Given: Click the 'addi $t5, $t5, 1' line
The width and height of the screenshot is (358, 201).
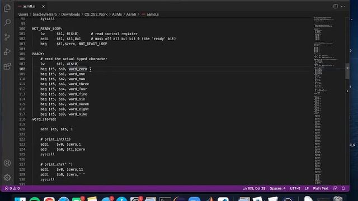Looking at the screenshot, I should 56,129.
